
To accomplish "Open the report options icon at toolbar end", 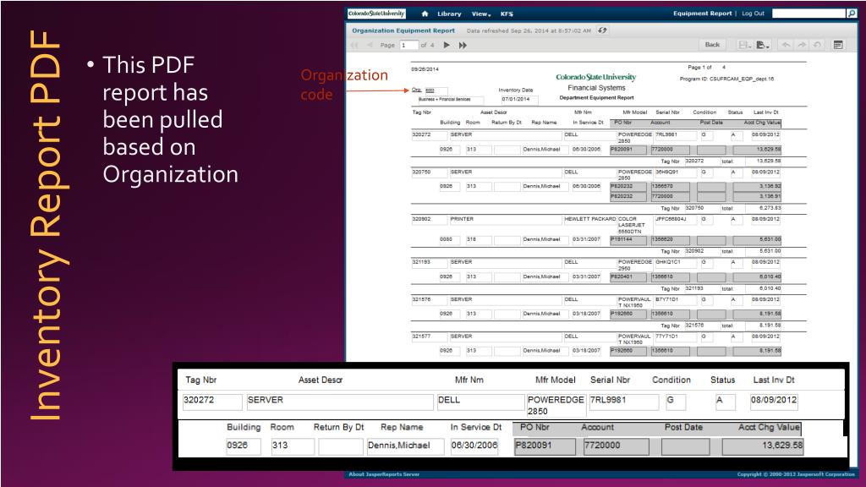I will (838, 45).
